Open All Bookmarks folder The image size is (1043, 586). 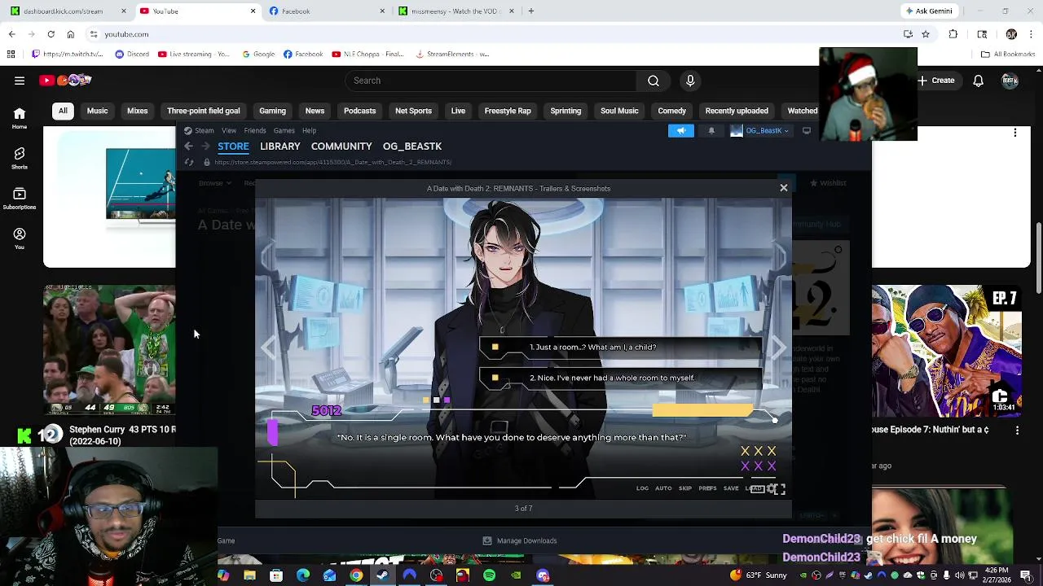1008,55
